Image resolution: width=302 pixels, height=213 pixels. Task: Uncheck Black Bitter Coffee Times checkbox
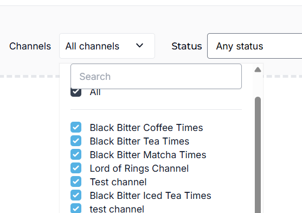pos(76,127)
